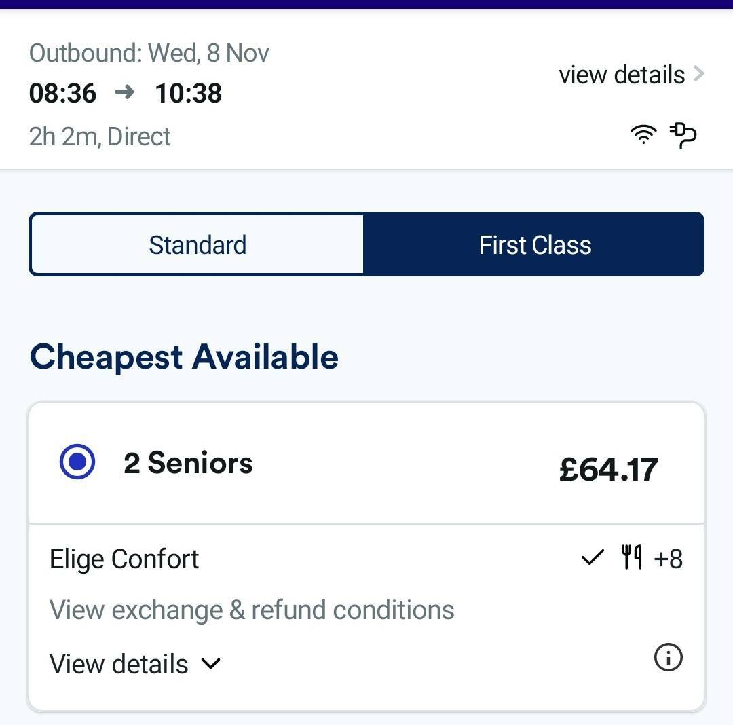Image resolution: width=733 pixels, height=725 pixels.
Task: Select the Elige Confort fare label
Action: pyautogui.click(x=124, y=559)
